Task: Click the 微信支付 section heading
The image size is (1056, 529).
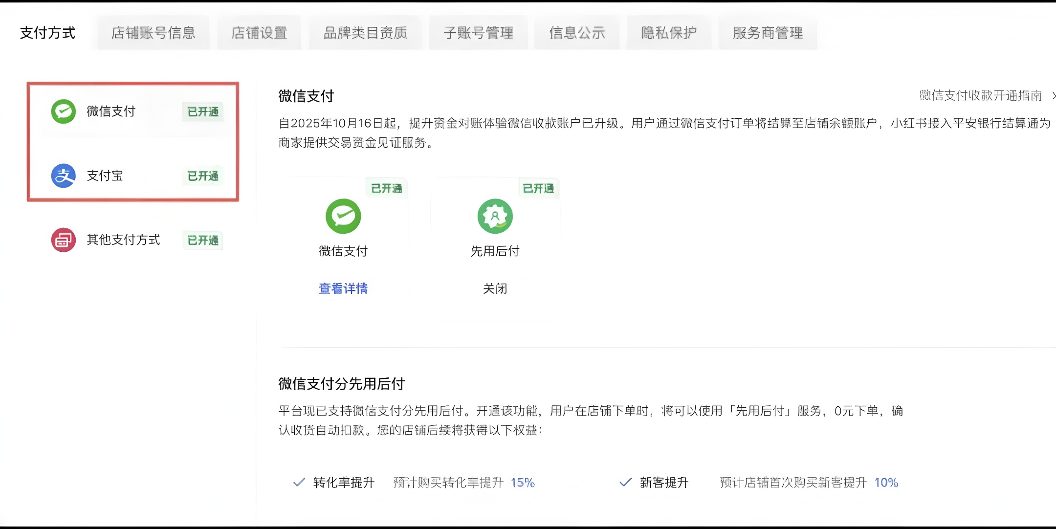Action: point(306,96)
